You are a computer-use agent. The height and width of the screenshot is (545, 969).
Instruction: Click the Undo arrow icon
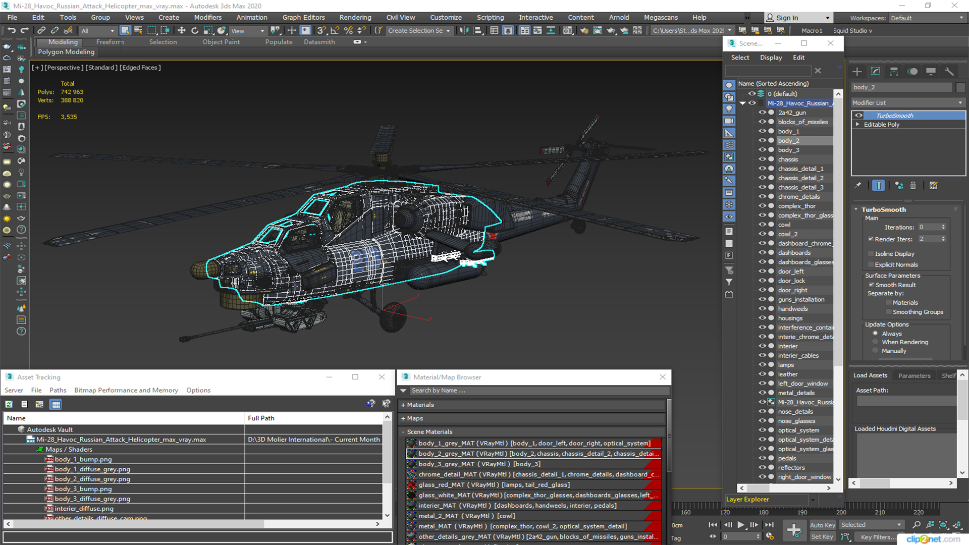pos(11,30)
